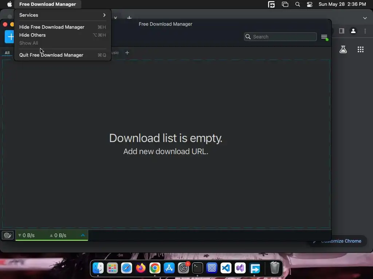Open the FDM hamburger main menu
Viewport: 373px width, 279px height.
point(324,37)
